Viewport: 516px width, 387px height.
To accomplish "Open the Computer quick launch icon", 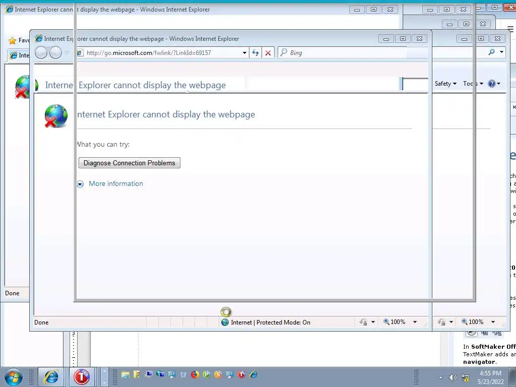I will point(149,374).
